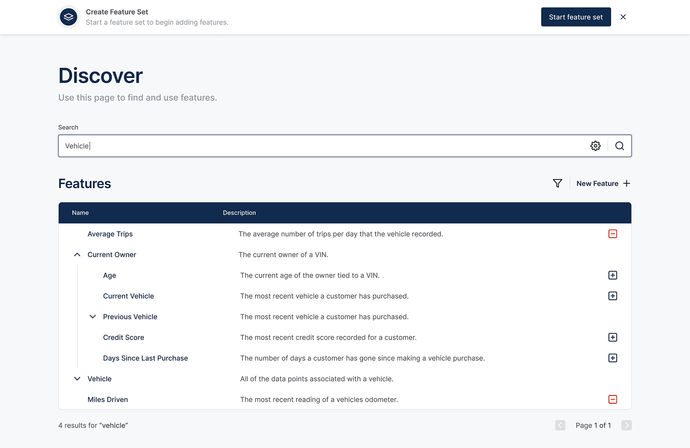Remove Average Trips with minus toggle

[x=613, y=234]
